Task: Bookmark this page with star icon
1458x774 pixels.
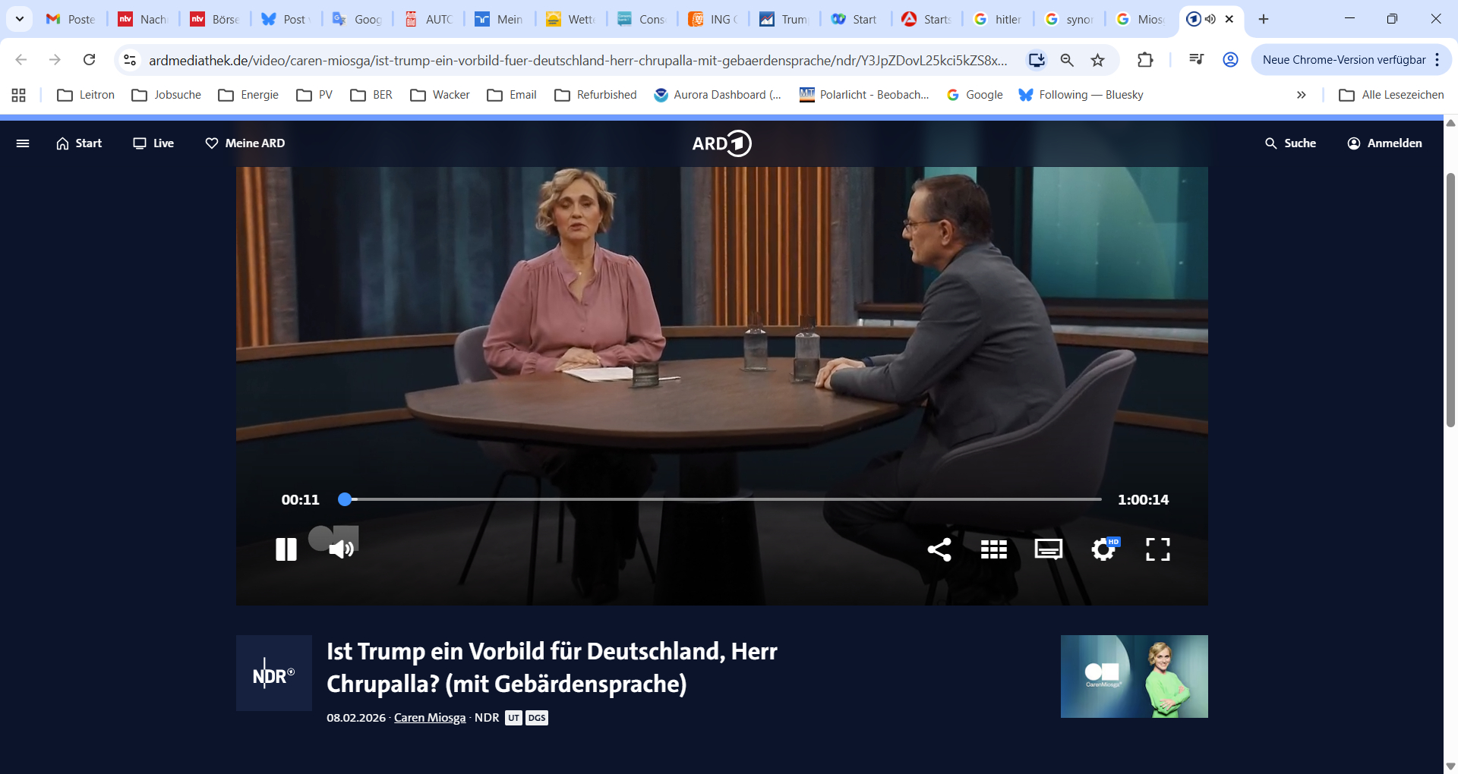Action: (x=1097, y=60)
